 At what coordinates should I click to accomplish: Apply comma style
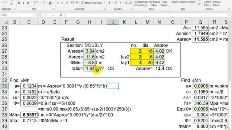[120, 3]
